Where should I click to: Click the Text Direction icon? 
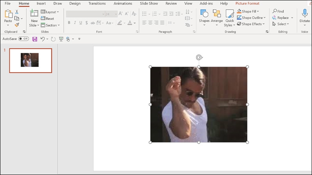point(188,12)
